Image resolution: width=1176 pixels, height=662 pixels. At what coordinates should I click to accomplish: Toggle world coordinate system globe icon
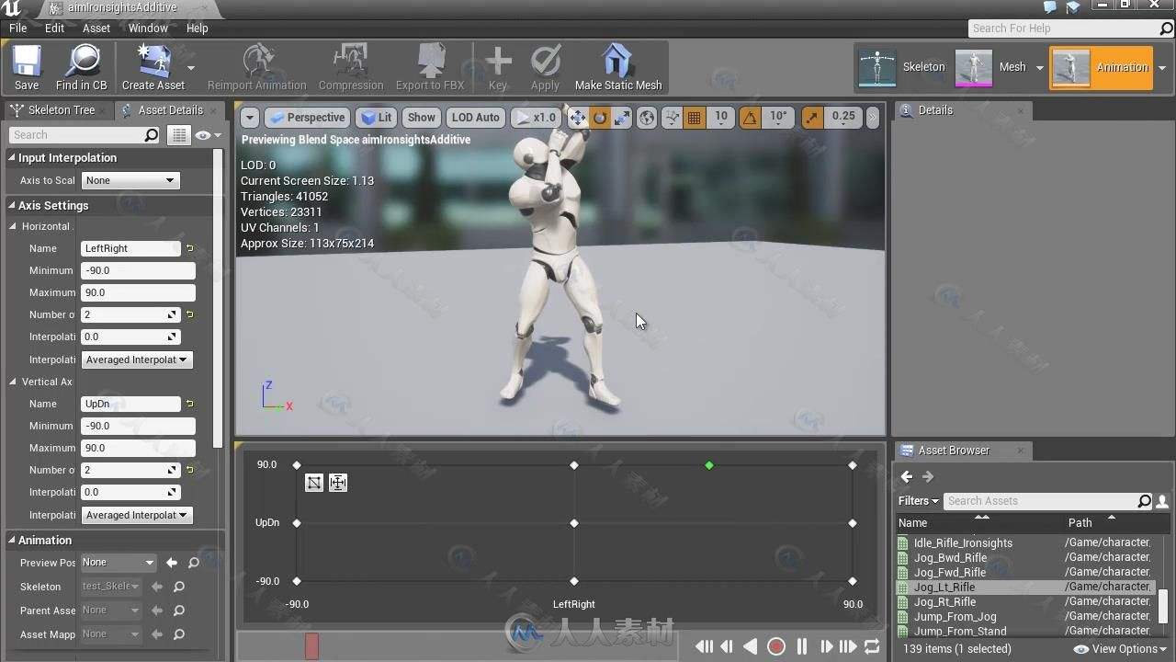647,118
